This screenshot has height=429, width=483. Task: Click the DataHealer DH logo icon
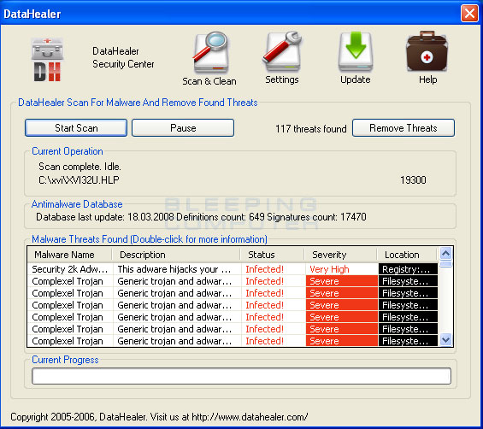tap(47, 59)
